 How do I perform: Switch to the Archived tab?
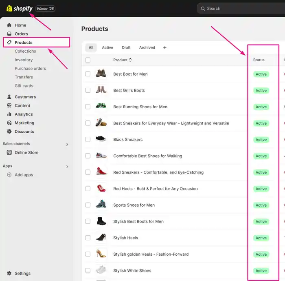click(147, 48)
